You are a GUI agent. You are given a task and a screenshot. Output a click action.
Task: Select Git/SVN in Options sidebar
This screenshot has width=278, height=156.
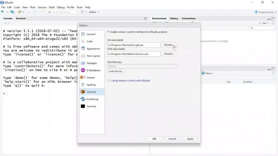coord(92,92)
